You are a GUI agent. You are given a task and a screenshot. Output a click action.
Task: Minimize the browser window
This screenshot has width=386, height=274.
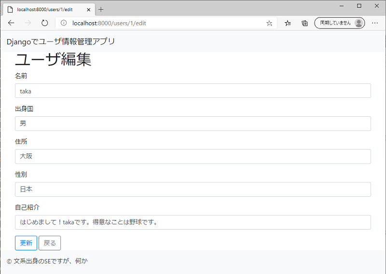[x=342, y=6]
